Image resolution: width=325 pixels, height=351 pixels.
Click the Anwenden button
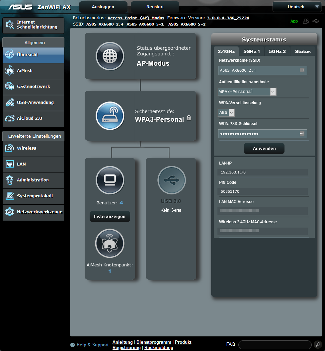[264, 148]
